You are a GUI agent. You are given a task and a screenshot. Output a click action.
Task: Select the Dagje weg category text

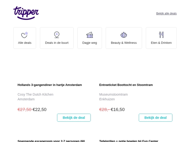coord(90,43)
